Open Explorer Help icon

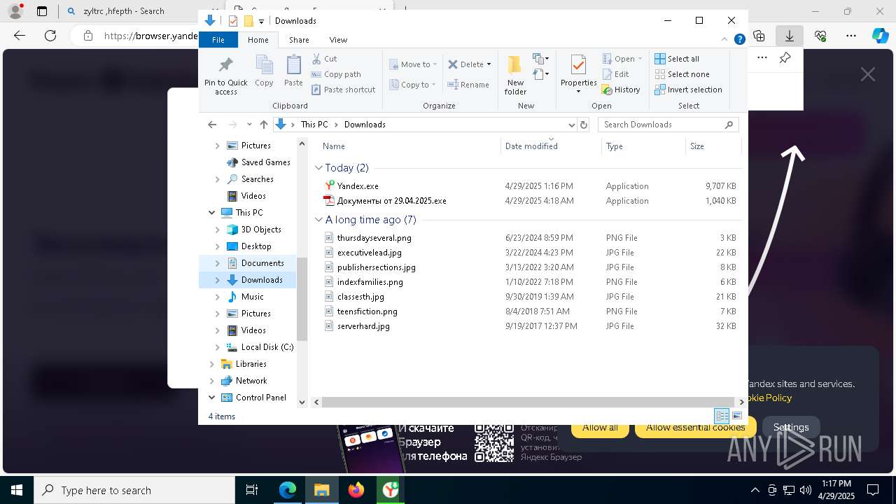click(x=739, y=39)
